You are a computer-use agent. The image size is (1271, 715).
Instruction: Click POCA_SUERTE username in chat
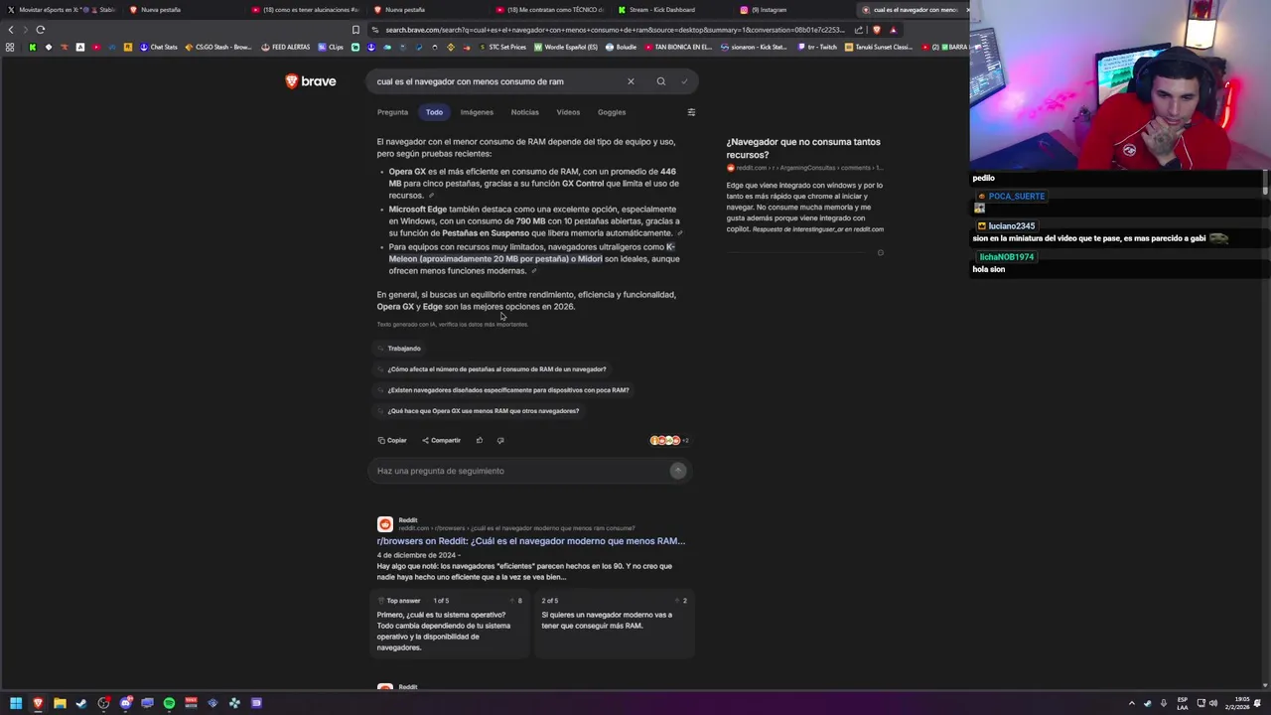[x=1016, y=197]
